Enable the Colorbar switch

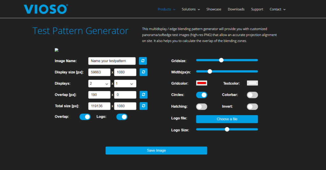pyautogui.click(x=252, y=95)
